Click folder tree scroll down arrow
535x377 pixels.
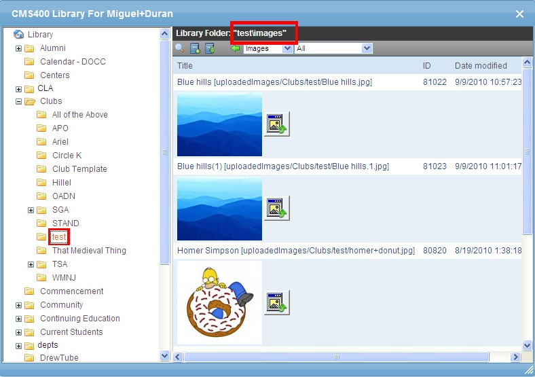(164, 355)
